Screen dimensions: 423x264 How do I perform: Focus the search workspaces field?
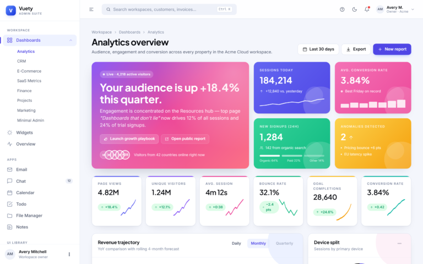pyautogui.click(x=169, y=9)
